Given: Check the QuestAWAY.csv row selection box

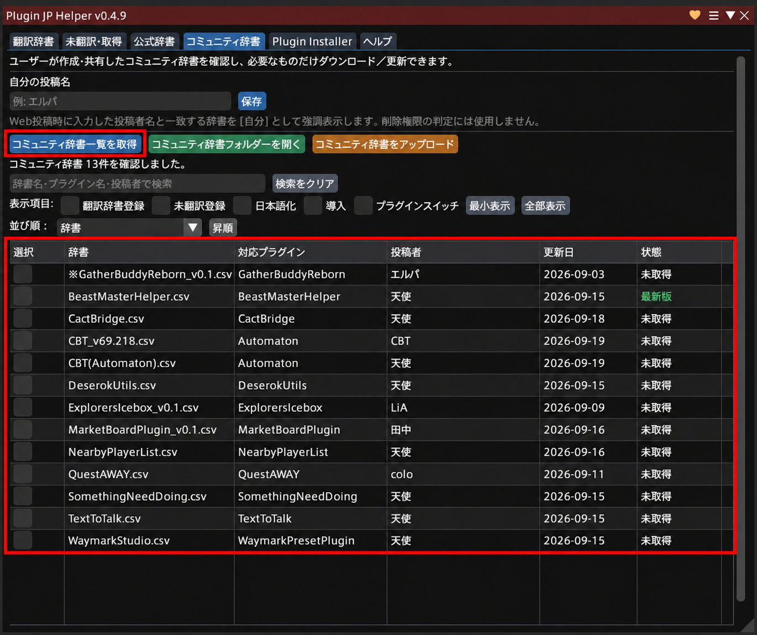Looking at the screenshot, I should click(x=23, y=474).
